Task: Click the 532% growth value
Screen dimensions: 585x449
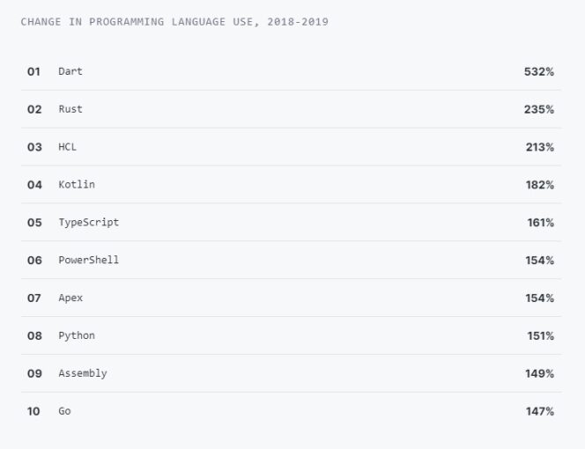Action: pos(538,71)
